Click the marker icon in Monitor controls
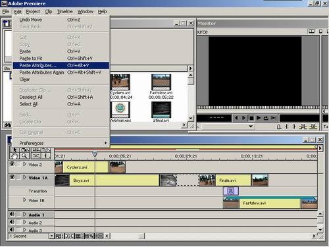 [279, 126]
